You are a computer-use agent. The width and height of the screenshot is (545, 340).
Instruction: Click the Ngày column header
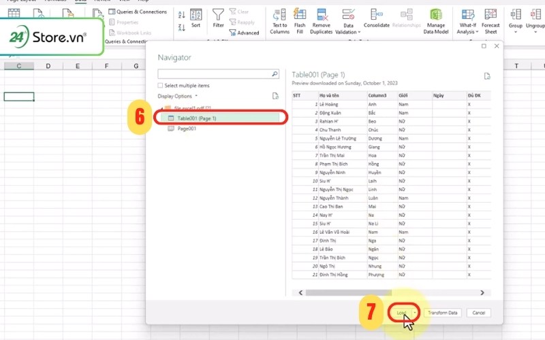click(450, 95)
